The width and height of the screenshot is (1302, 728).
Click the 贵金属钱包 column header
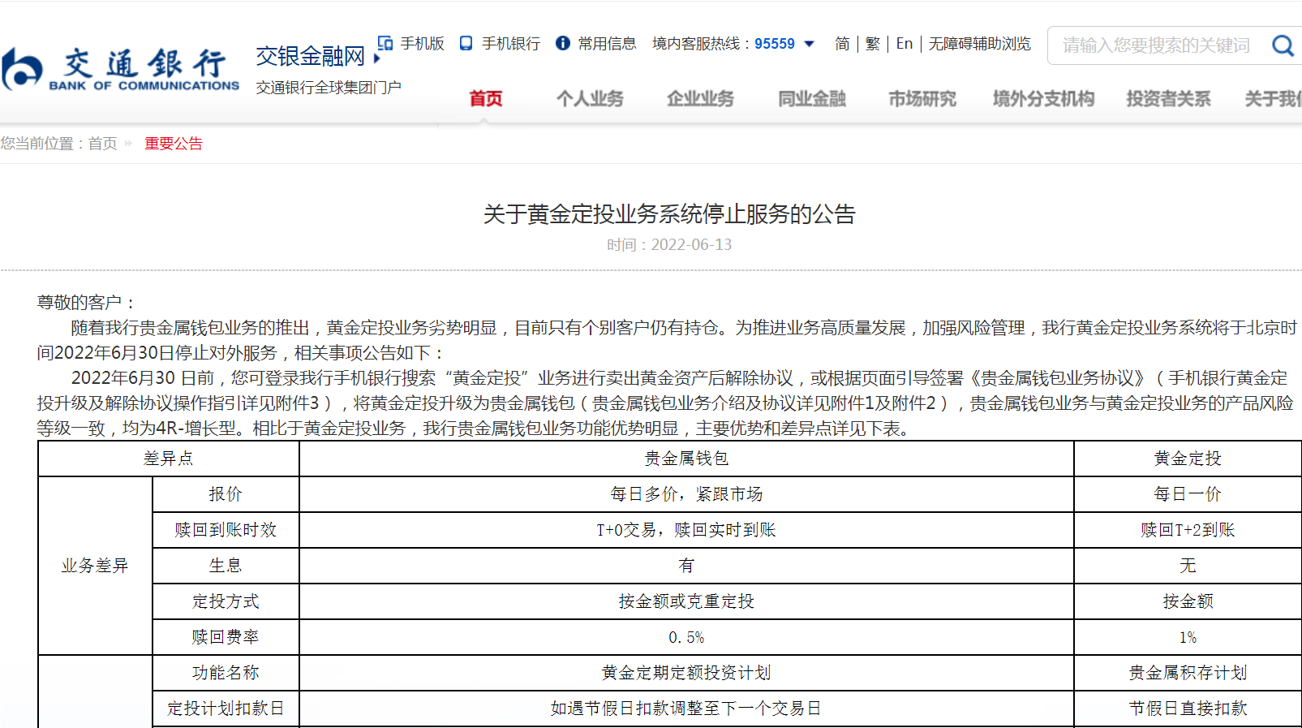click(686, 459)
